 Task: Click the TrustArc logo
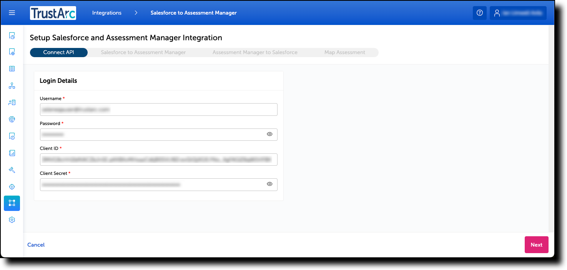click(x=53, y=13)
